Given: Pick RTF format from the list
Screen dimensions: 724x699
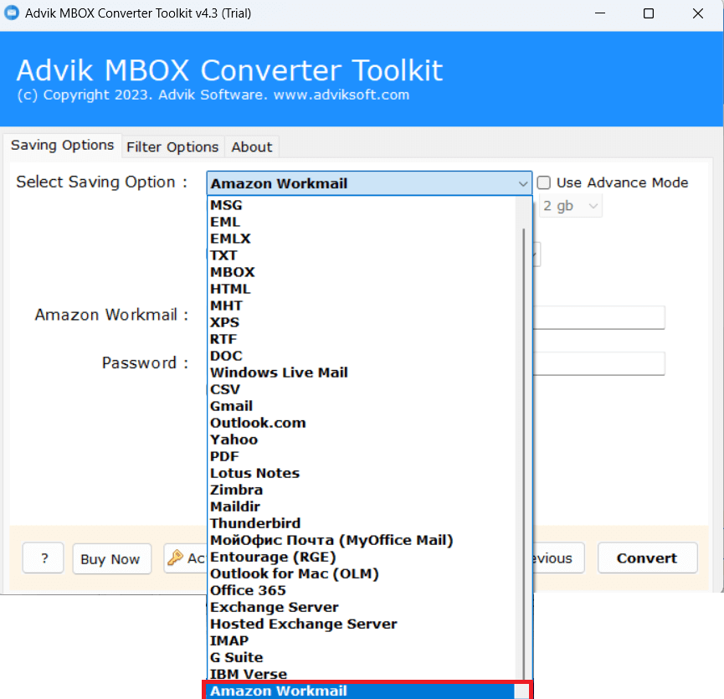Looking at the screenshot, I should coord(362,339).
